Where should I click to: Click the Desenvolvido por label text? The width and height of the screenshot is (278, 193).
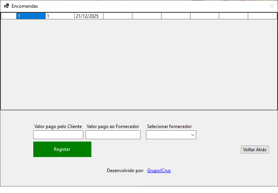point(125,171)
